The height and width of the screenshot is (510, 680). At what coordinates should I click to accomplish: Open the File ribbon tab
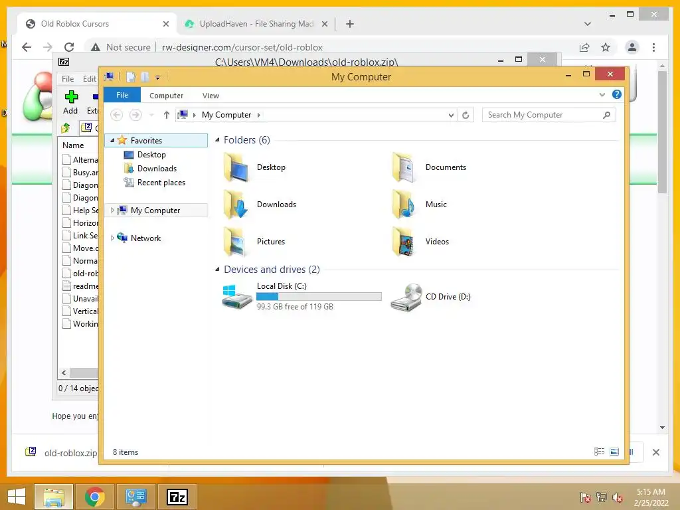(x=122, y=95)
